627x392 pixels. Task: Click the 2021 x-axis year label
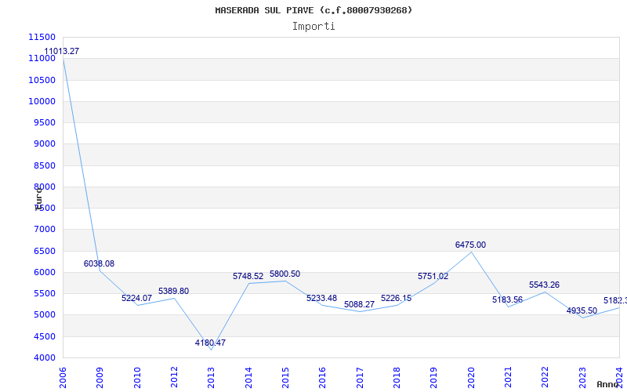[x=508, y=377]
